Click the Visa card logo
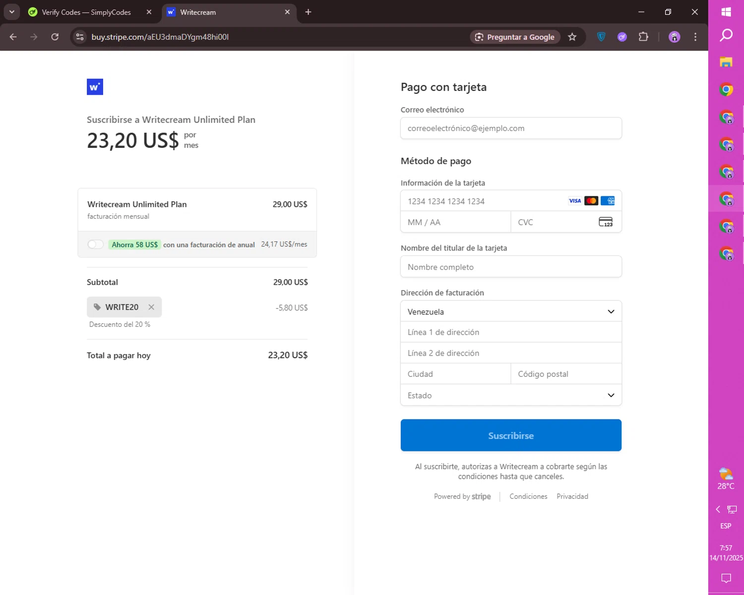 click(x=575, y=201)
